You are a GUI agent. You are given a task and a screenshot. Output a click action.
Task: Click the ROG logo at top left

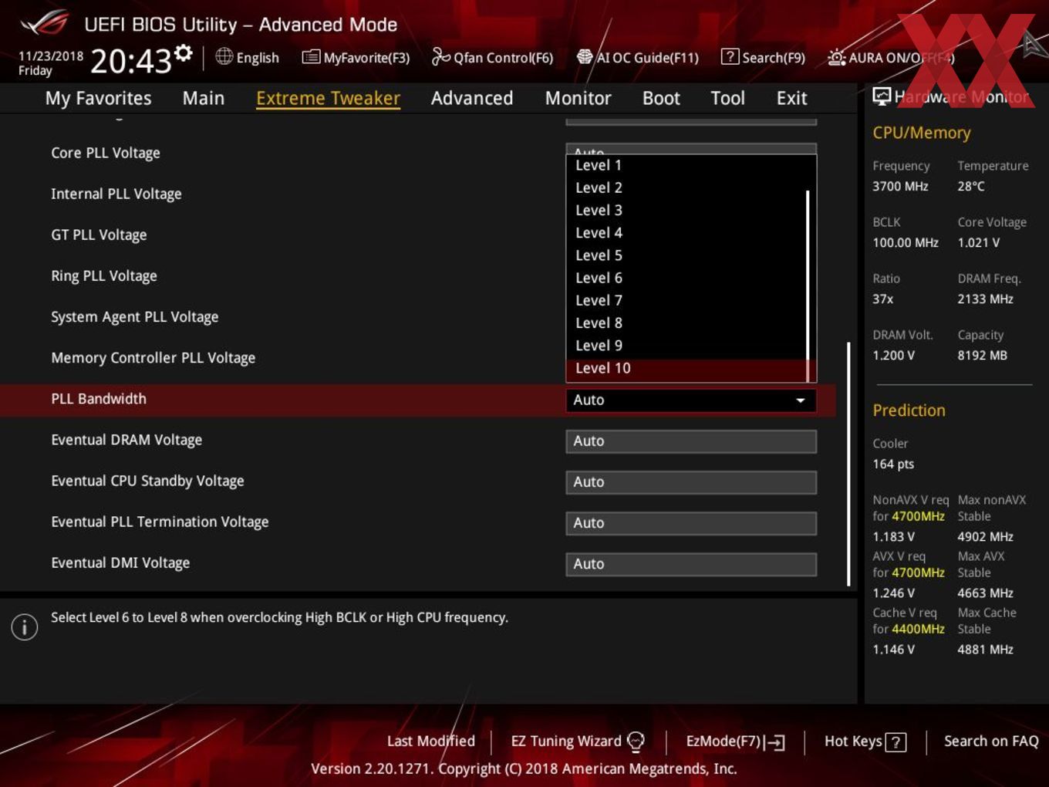pyautogui.click(x=44, y=24)
